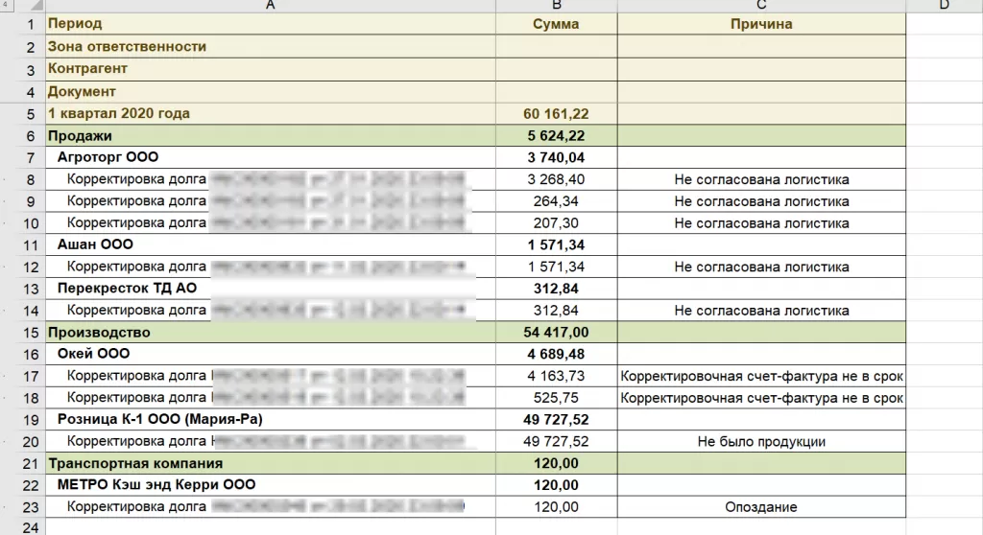Image resolution: width=983 pixels, height=535 pixels.
Task: Select column A header
Action: click(x=270, y=6)
